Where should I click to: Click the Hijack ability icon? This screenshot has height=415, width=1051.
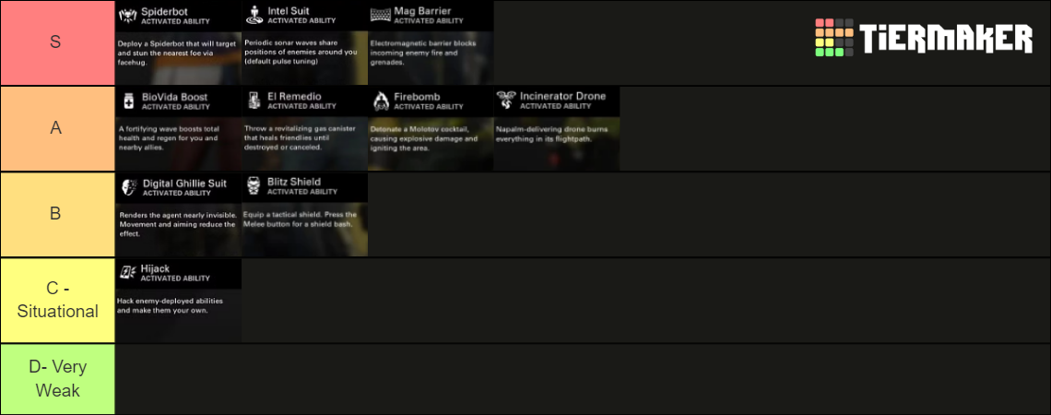point(128,273)
